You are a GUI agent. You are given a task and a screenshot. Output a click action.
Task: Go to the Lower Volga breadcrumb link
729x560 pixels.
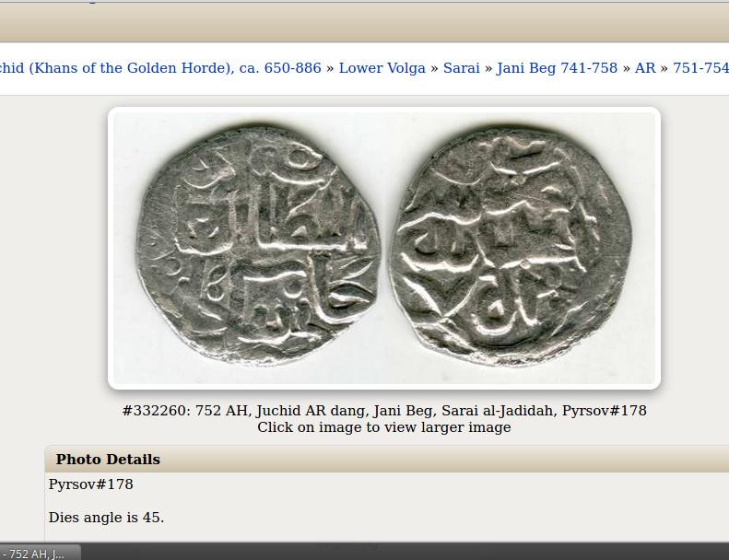click(382, 68)
